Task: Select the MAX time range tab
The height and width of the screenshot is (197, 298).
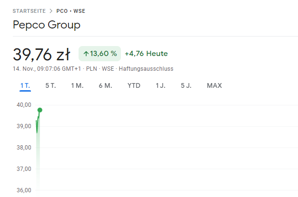Action: pyautogui.click(x=214, y=86)
